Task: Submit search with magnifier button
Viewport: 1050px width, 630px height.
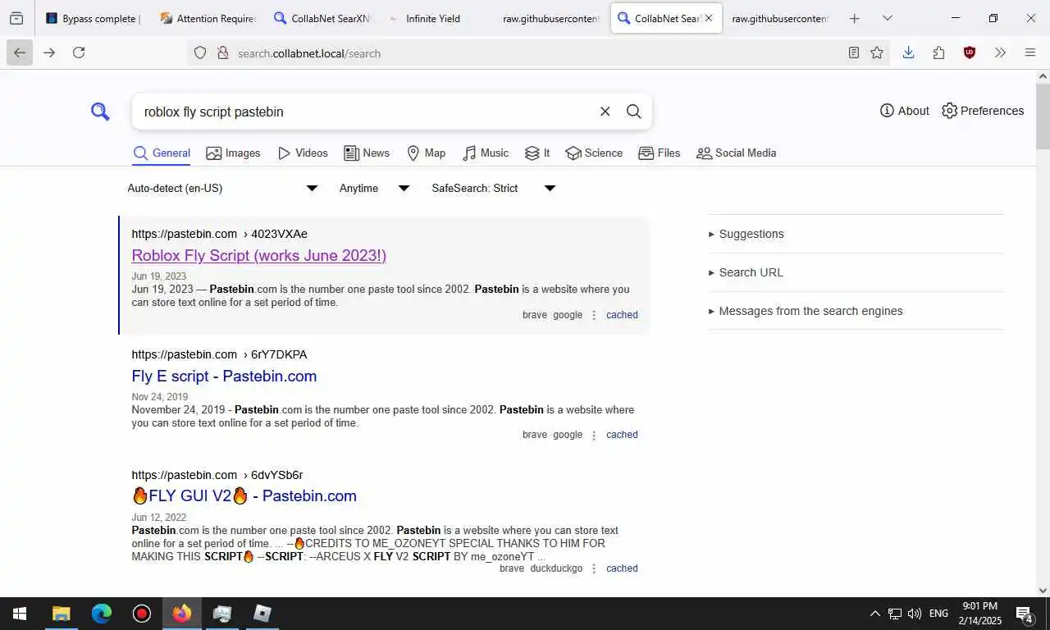Action: point(633,112)
